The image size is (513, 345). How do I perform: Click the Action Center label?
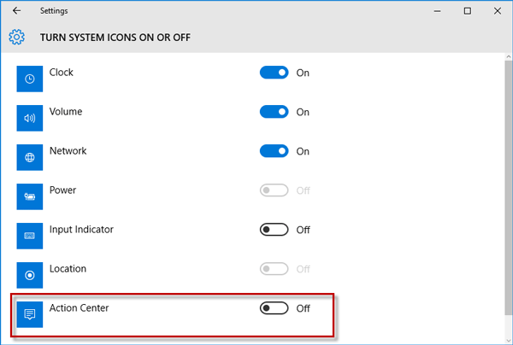[x=80, y=307]
